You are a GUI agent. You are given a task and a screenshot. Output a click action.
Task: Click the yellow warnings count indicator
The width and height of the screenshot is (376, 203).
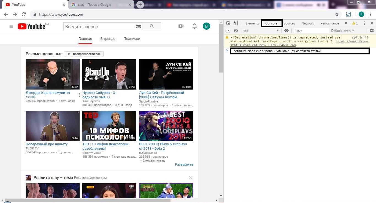pos(355,23)
